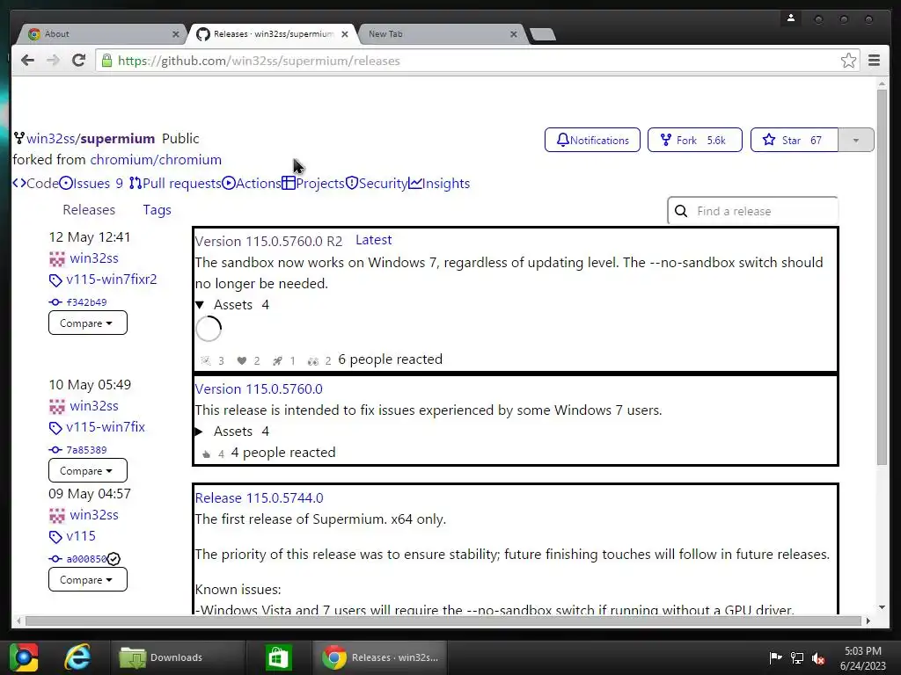Close the About tab
This screenshot has width=901, height=675.
point(176,34)
